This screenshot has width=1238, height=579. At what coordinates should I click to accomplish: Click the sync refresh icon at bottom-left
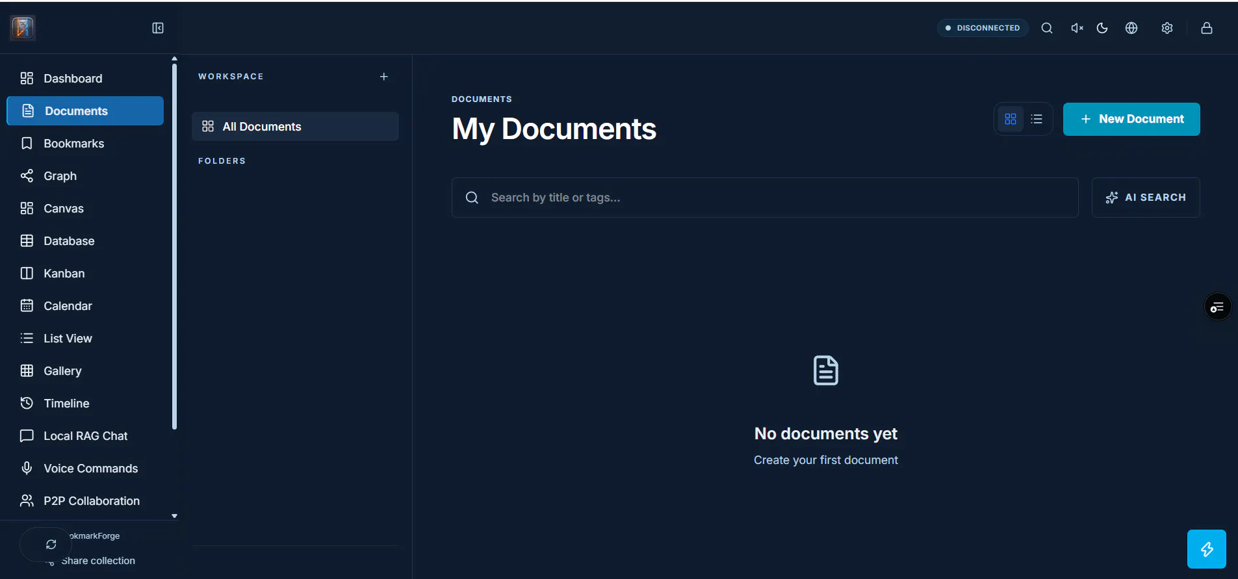coord(51,545)
